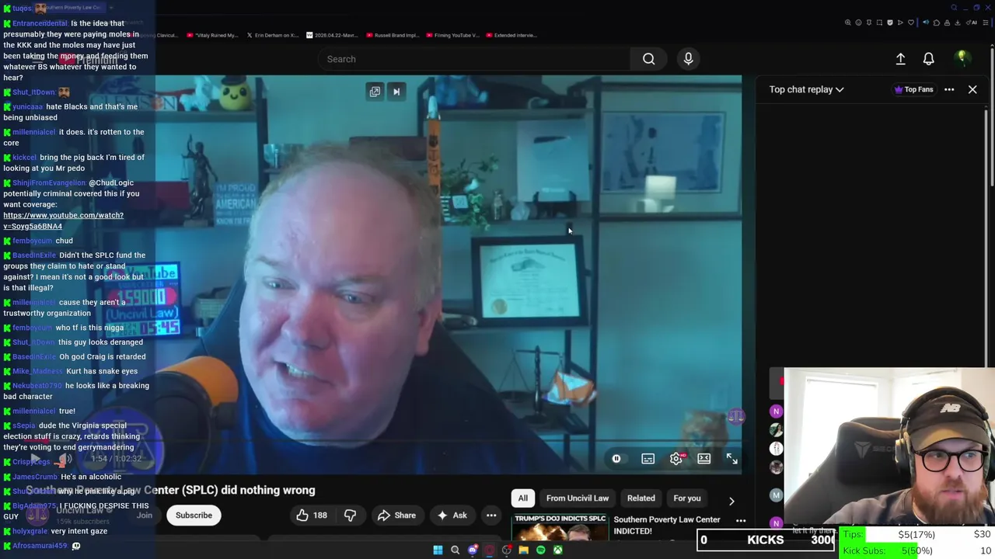
Task: Open YouTube notifications bell
Action: click(928, 59)
